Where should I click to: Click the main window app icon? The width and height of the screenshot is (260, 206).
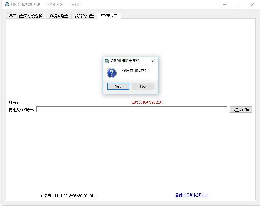[x=7, y=4]
